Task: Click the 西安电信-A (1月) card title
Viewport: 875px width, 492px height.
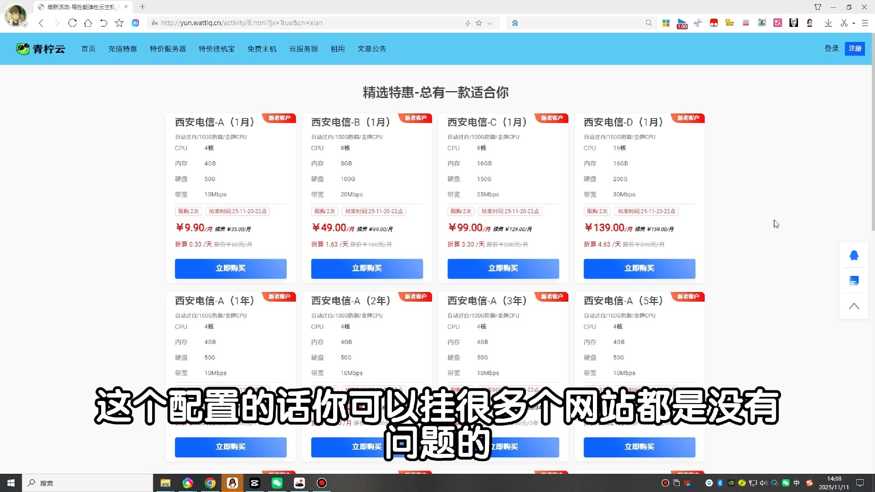Action: click(x=215, y=122)
